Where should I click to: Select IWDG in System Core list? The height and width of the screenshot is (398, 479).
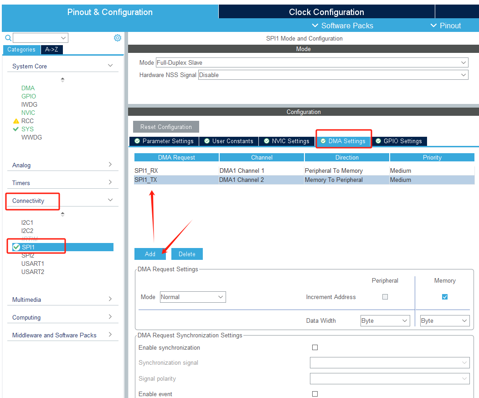coord(29,104)
